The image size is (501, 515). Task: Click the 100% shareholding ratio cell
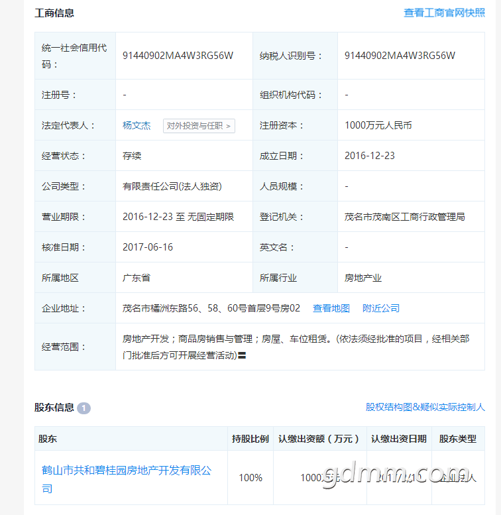tap(250, 478)
